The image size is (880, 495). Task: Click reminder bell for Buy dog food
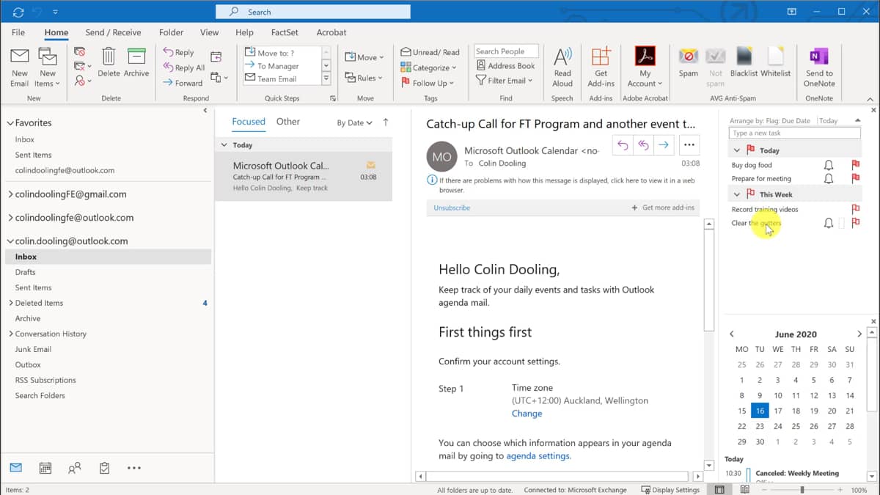coord(829,165)
